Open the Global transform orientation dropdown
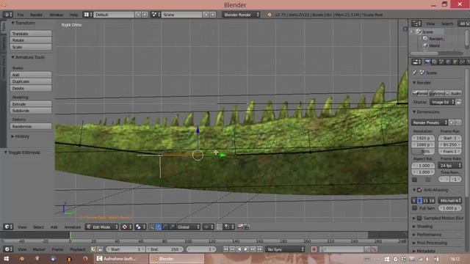This screenshot has width=470, height=264. click(x=188, y=227)
